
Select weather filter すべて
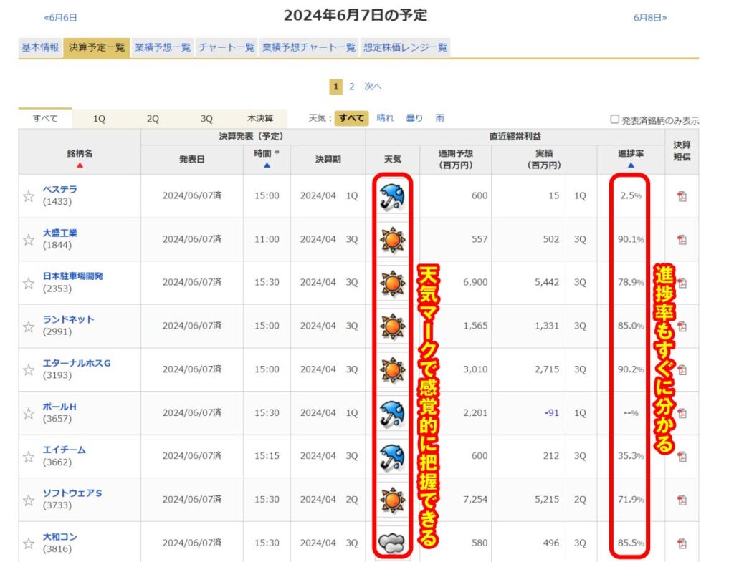pos(351,118)
